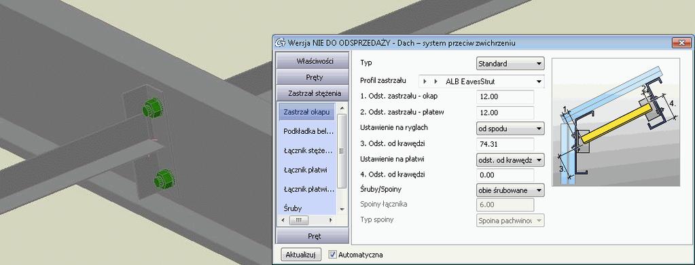Open Śruby/Spoiny dropdown

(x=510, y=190)
